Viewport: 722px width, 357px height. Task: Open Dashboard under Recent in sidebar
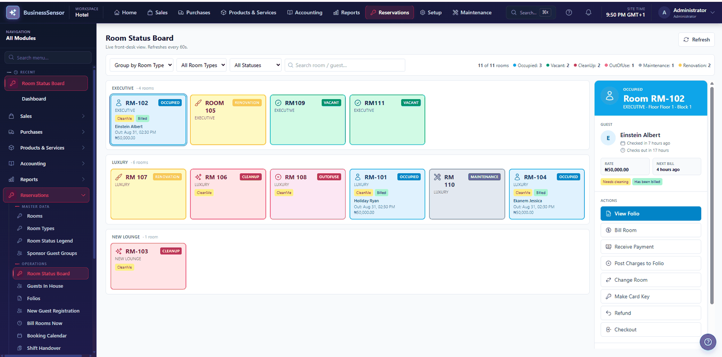pyautogui.click(x=34, y=99)
